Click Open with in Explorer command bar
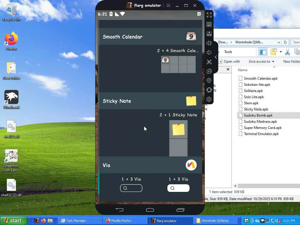 pyautogui.click(x=229, y=62)
